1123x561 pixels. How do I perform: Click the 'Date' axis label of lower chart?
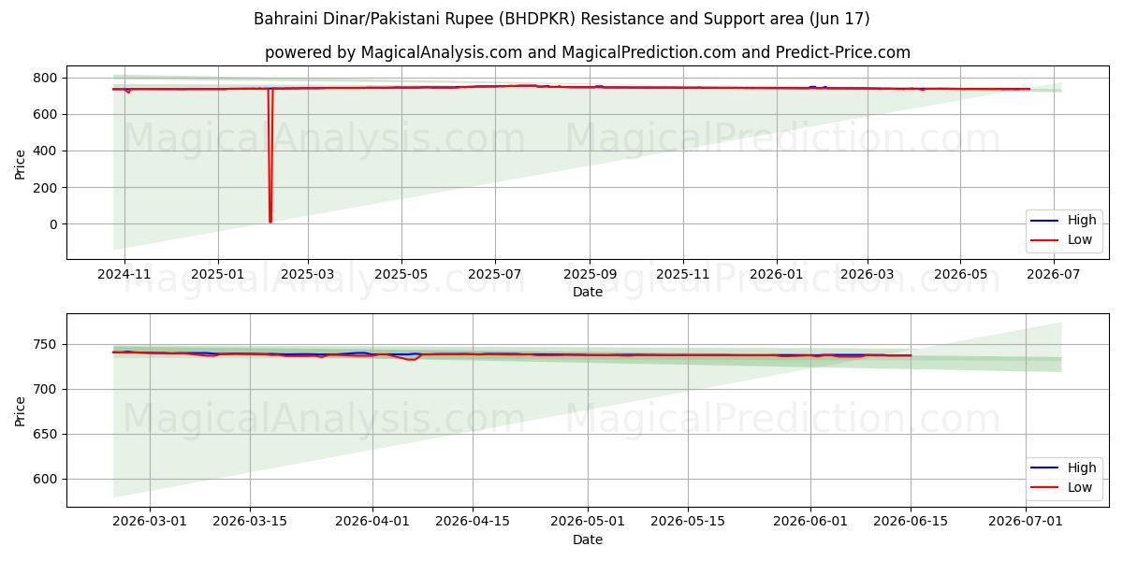588,539
